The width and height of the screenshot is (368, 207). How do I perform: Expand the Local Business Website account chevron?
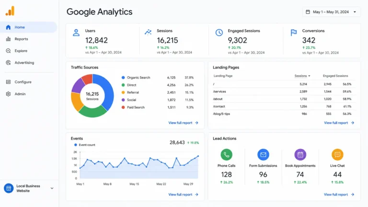click(52, 188)
